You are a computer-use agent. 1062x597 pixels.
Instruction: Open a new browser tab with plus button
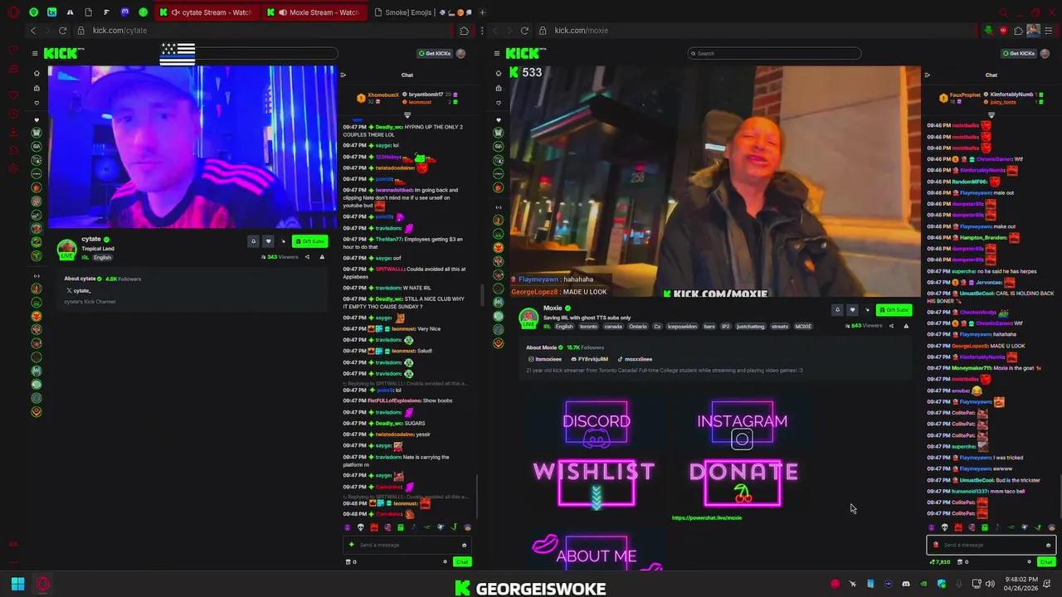[x=483, y=12]
